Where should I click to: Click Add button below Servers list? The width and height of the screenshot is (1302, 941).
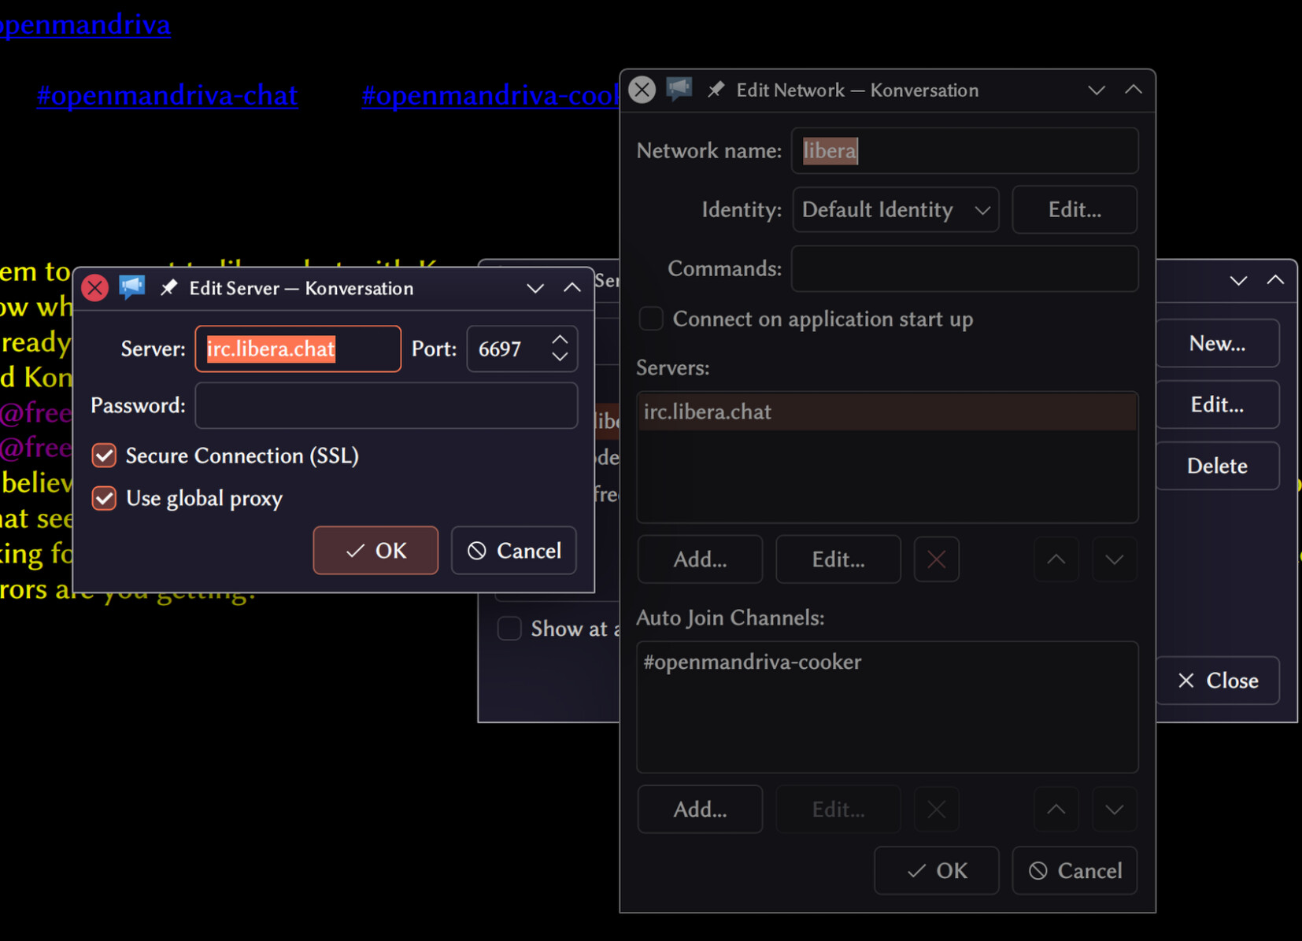[x=700, y=559]
